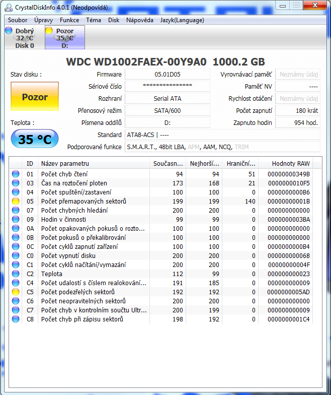Click status icon for Počet chyb při zápisu sektorů
The height and width of the screenshot is (395, 331).
16,319
